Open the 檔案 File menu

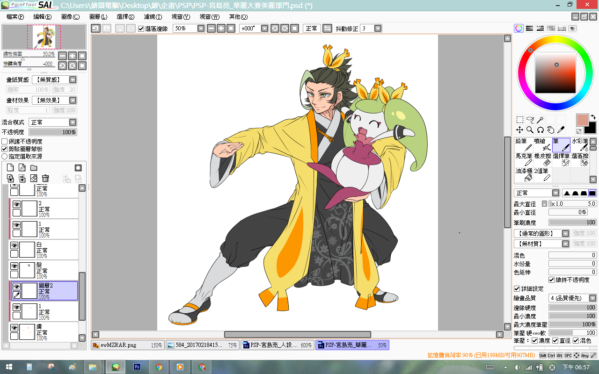pyautogui.click(x=15, y=17)
